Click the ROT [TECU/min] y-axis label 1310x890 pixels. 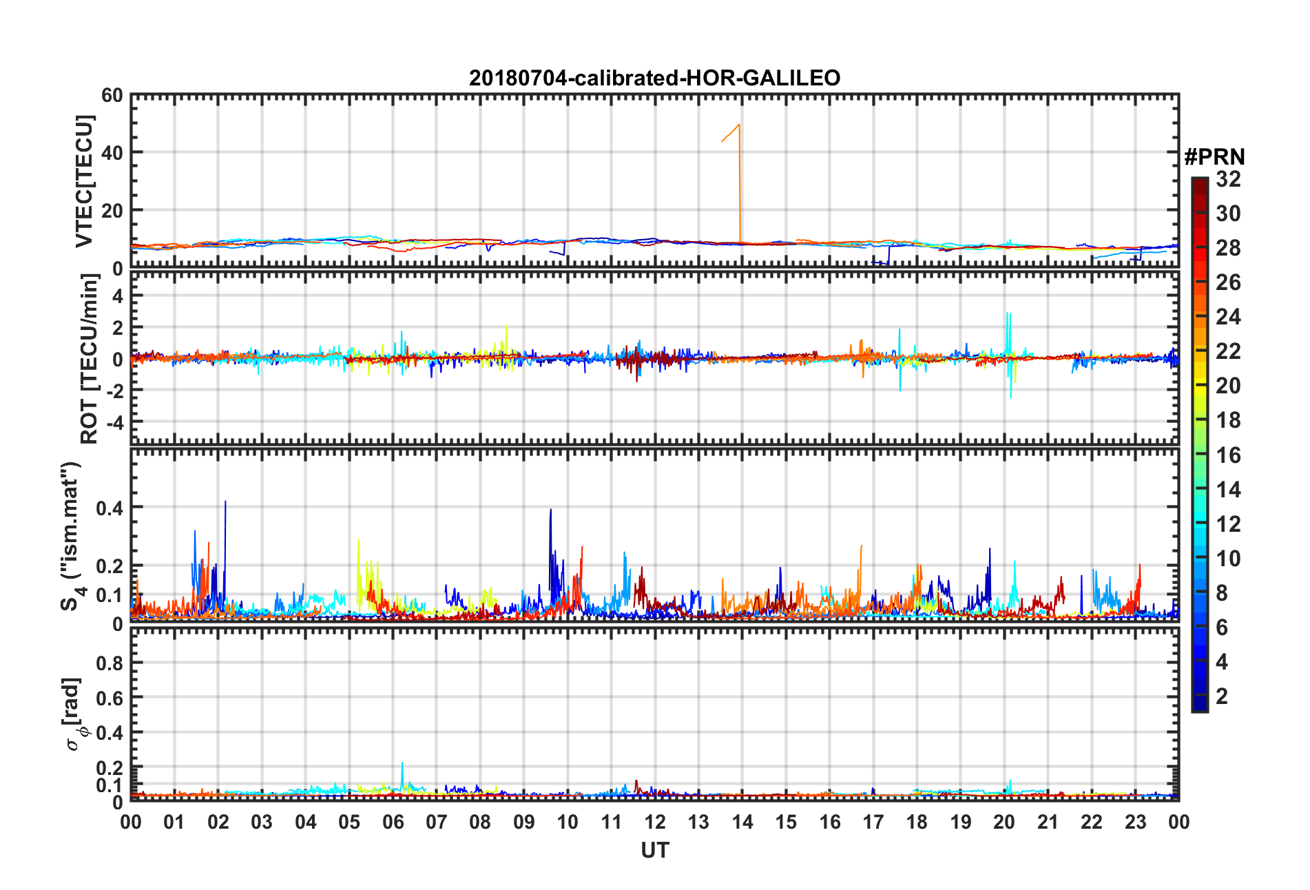pyautogui.click(x=89, y=359)
